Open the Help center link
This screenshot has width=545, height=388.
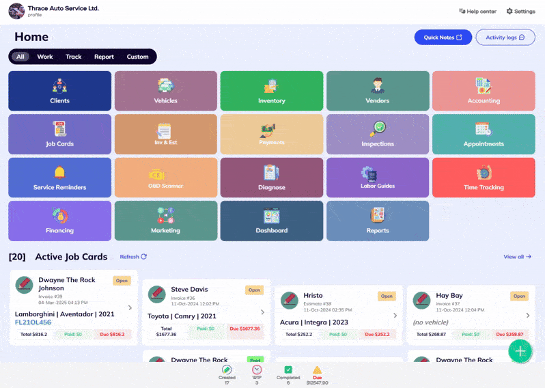[478, 11]
